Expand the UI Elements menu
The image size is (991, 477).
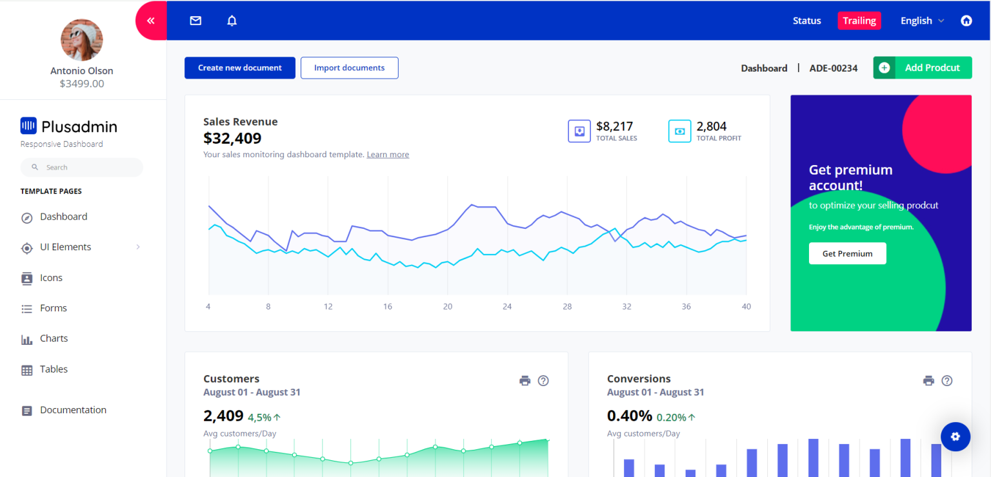pos(66,247)
